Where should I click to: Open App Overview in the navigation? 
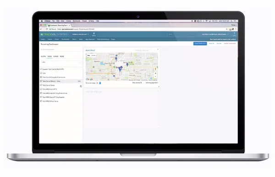pyautogui.click(x=90, y=39)
